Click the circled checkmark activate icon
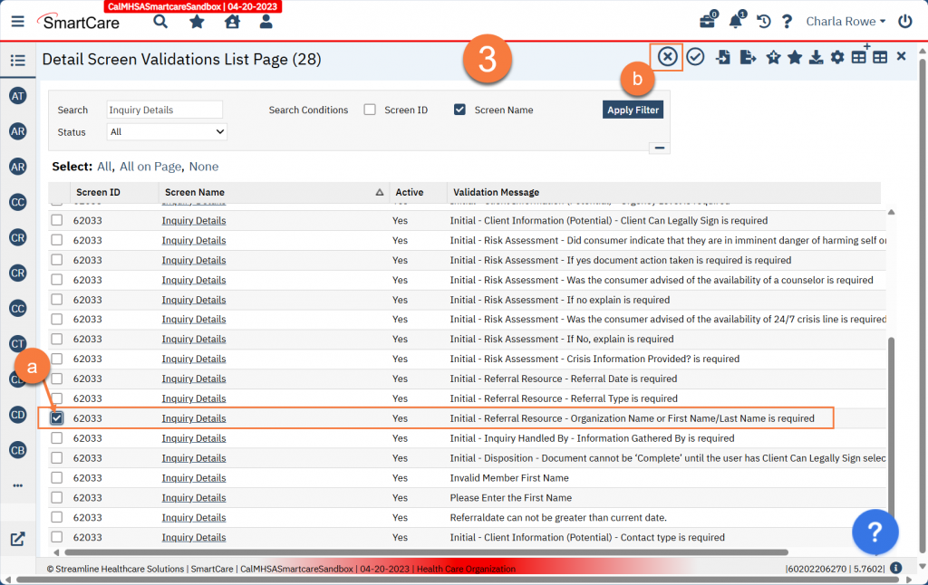 (695, 57)
